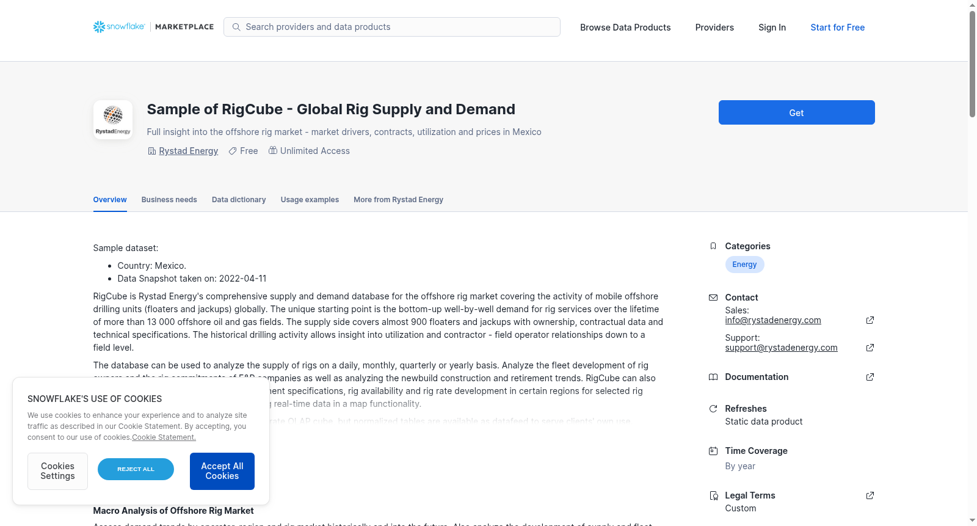Switch to the Data dictionary tab
The width and height of the screenshot is (977, 526).
point(239,200)
